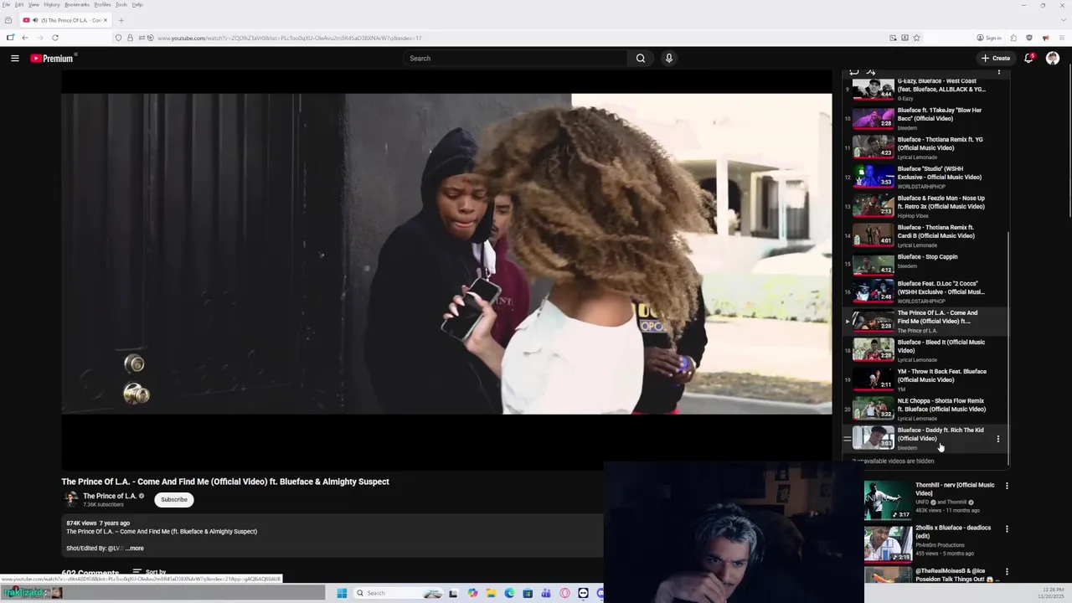Open options for Blueface Daddy playlist item
The height and width of the screenshot is (603, 1072).
997,439
